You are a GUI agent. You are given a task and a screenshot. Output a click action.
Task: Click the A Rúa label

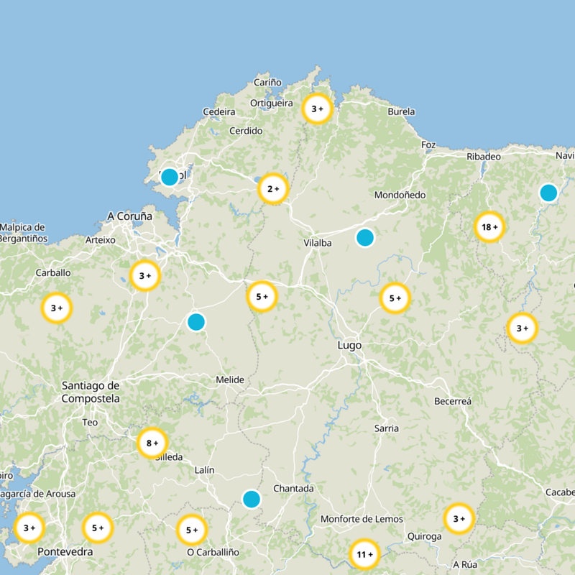click(465, 564)
